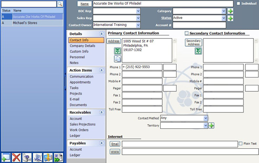Toggle the Individual checkbox
Image resolution: width=259 pixels, height=163 pixels.
click(x=238, y=3)
